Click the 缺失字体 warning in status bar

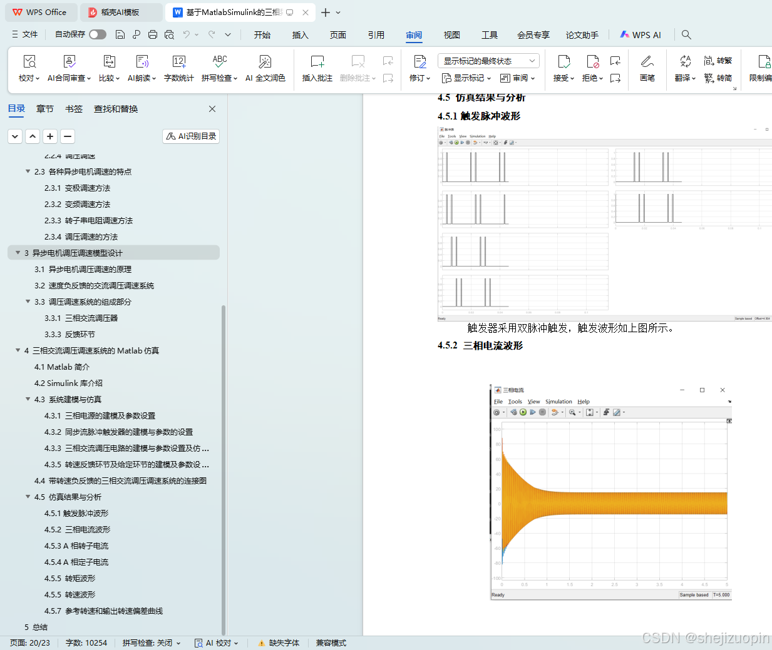click(279, 642)
